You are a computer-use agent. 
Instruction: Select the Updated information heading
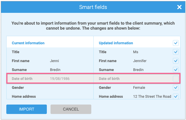116,43
